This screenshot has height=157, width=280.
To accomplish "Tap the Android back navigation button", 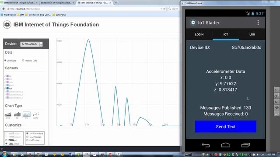I will (206, 145).
